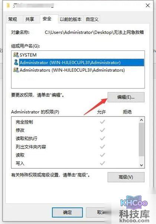The height and width of the screenshot is (224, 156).
Task: Click the folder icon in title bar
Action: 9,6
